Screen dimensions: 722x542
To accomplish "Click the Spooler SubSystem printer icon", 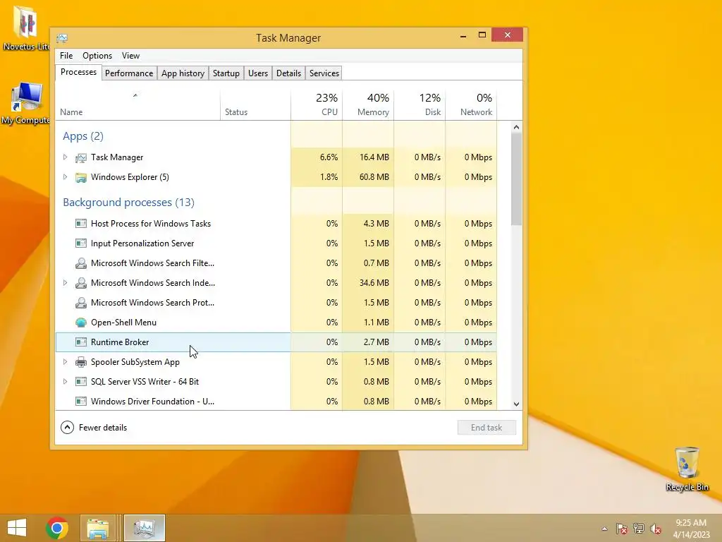I will 81,362.
